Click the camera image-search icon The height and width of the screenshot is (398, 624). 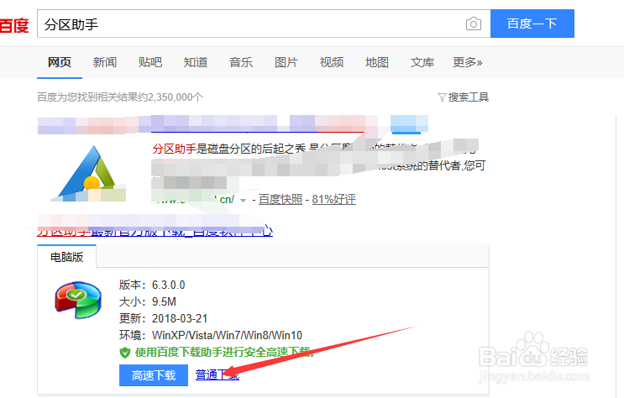473,24
